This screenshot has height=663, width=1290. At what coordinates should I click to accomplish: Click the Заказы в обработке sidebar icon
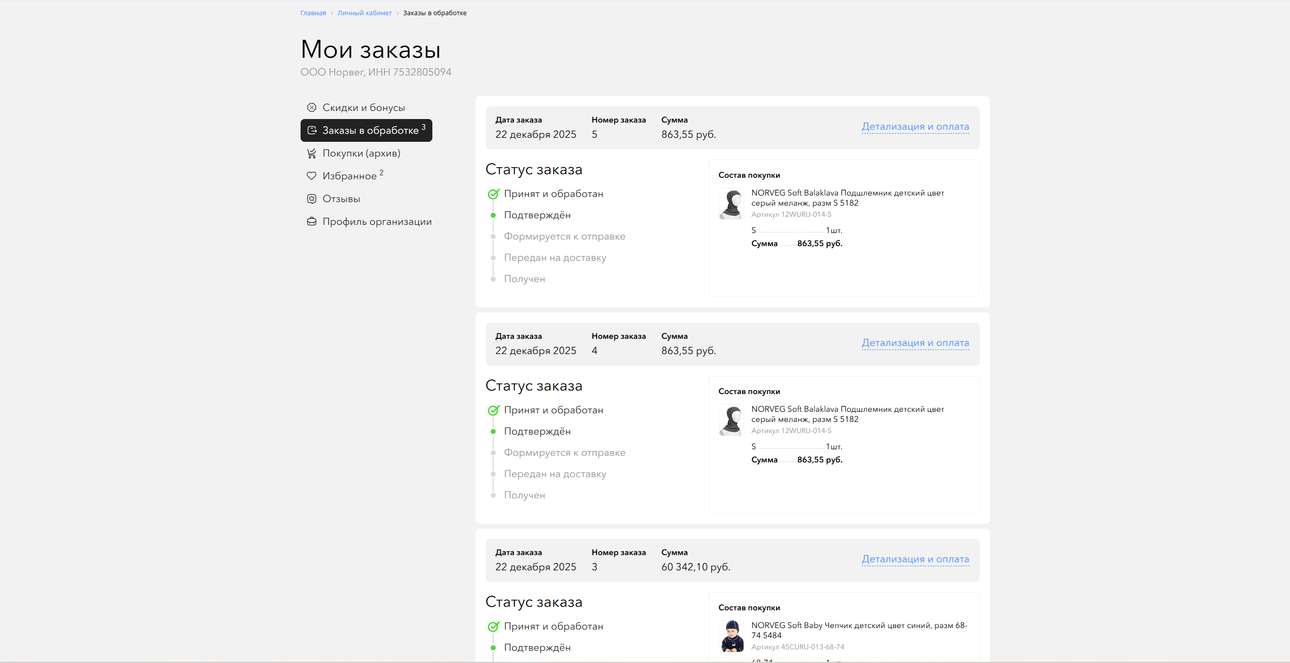pyautogui.click(x=312, y=130)
